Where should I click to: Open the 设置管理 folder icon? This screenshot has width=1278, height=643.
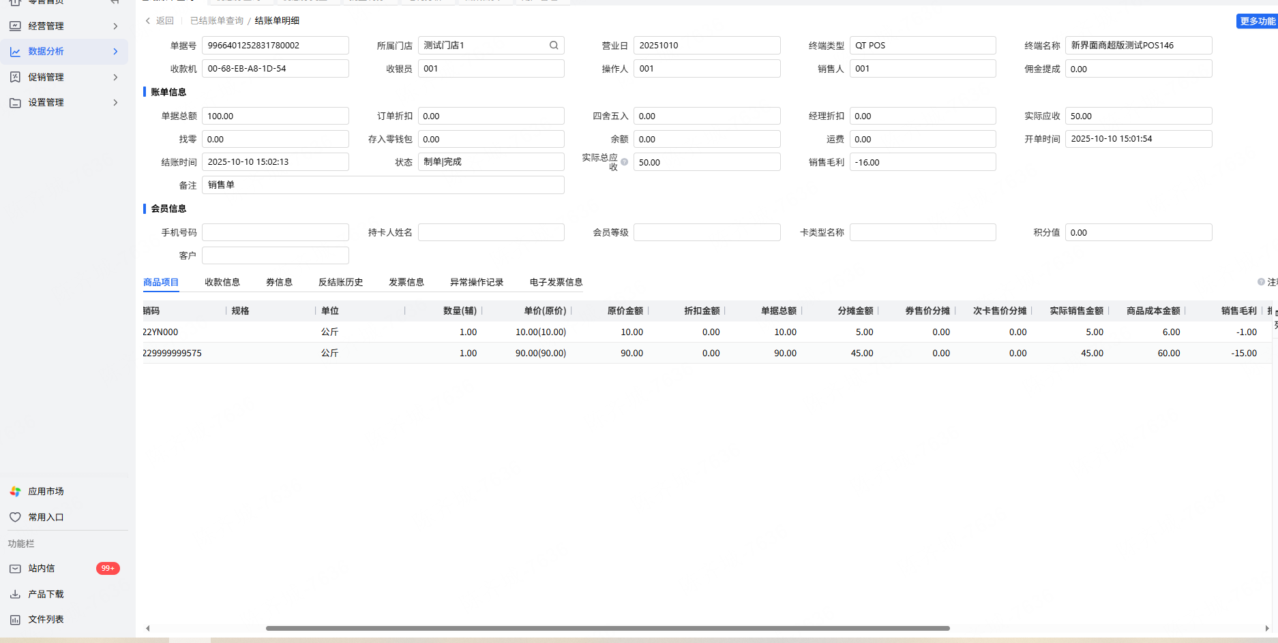tap(15, 103)
